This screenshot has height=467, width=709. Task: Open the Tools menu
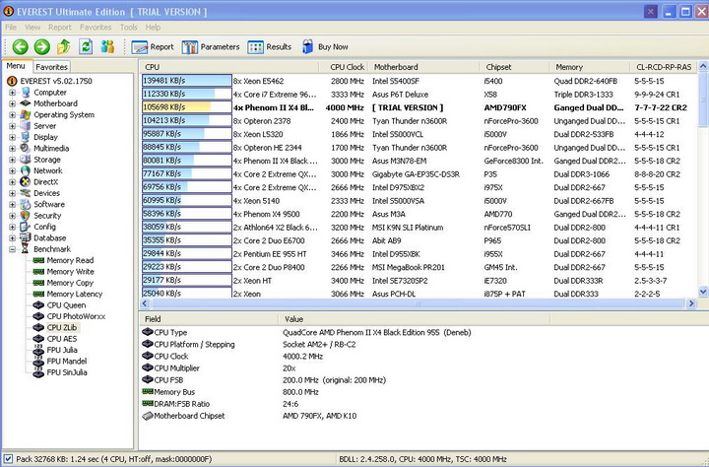click(128, 28)
